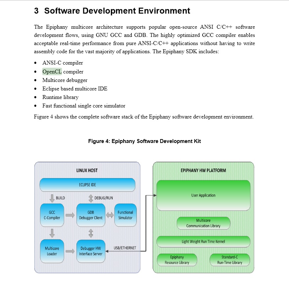Click the 'Figure 4: Epiphany Software Development Kit' caption
Image resolution: width=289 pixels, height=298 pixels.
(144, 141)
